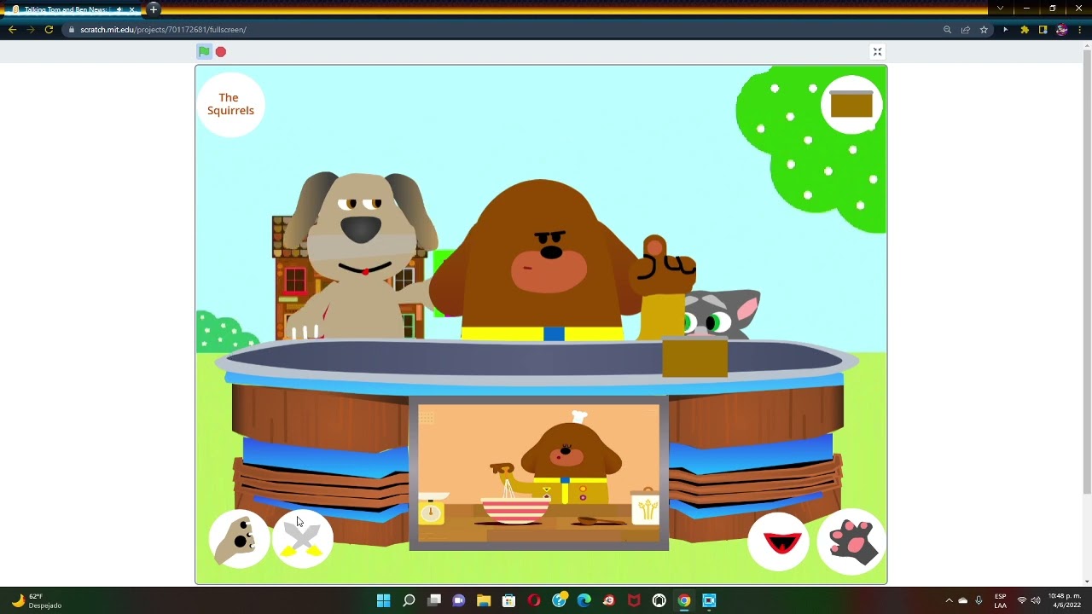The width and height of the screenshot is (1092, 614).
Task: Open The Squirrels circle button
Action: 230,104
